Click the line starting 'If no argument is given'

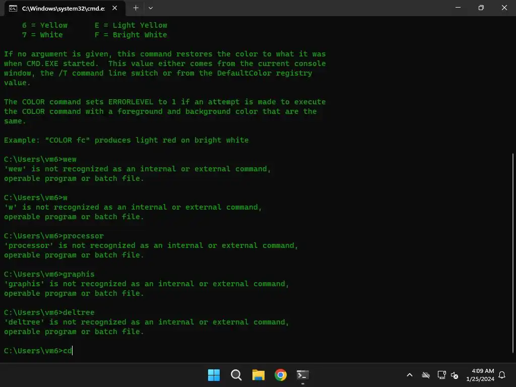tap(165, 54)
